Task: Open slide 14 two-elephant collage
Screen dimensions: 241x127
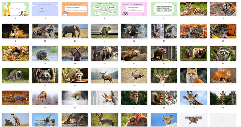Action: [164, 31]
